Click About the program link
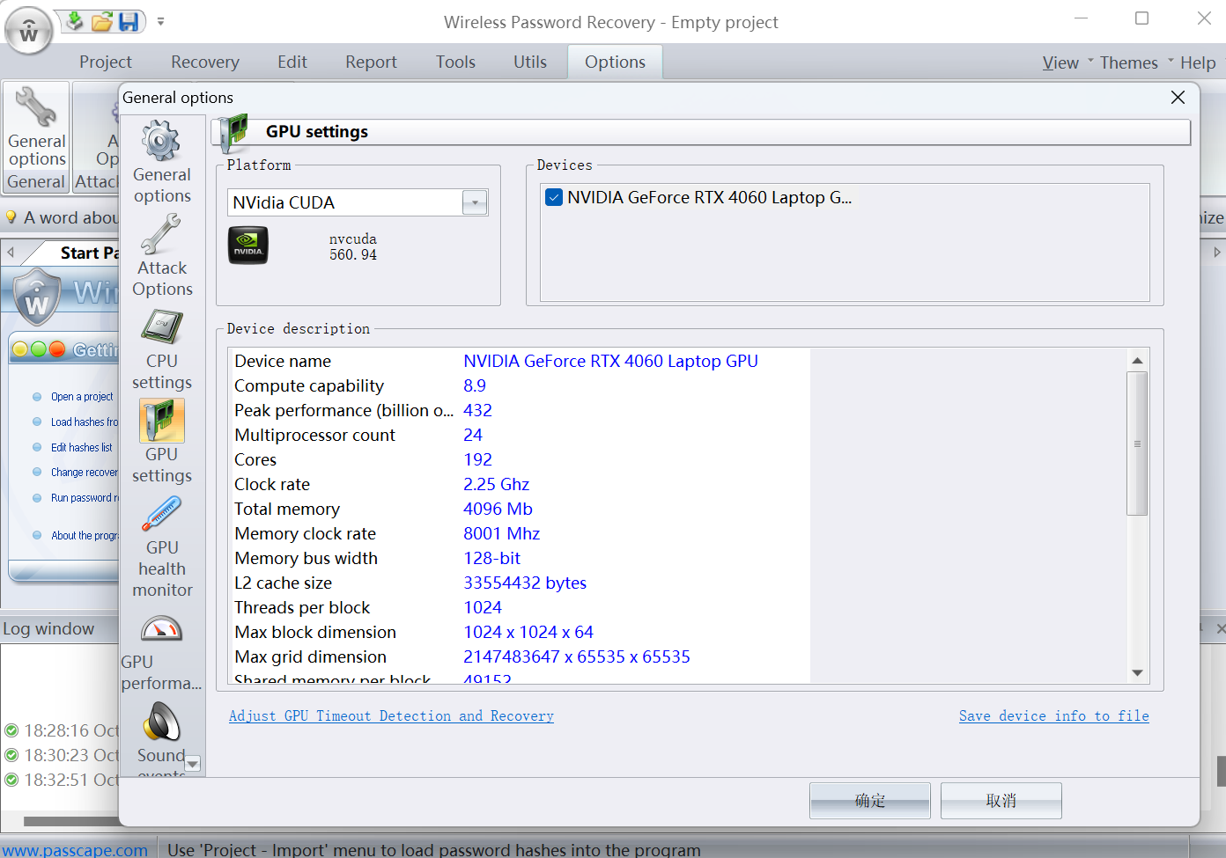This screenshot has width=1226, height=858. coord(85,536)
